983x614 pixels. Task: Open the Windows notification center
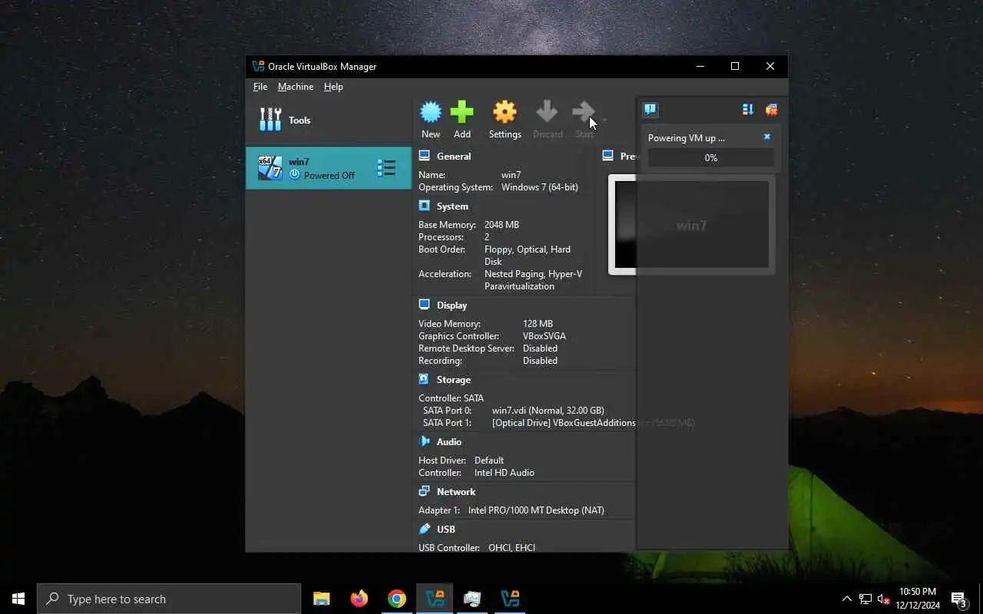point(959,599)
